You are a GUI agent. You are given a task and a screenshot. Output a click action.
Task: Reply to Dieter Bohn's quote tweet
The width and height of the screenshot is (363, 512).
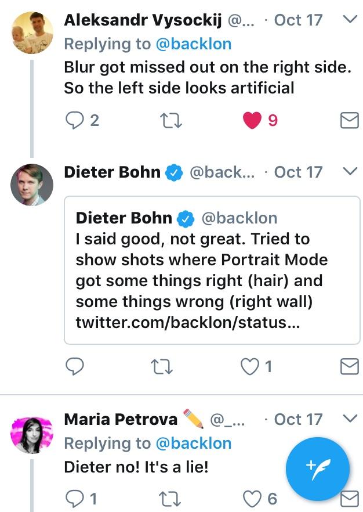[x=74, y=366]
